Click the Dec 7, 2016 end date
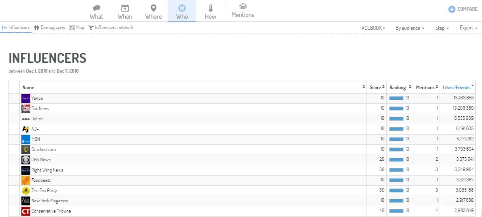 click(x=68, y=71)
